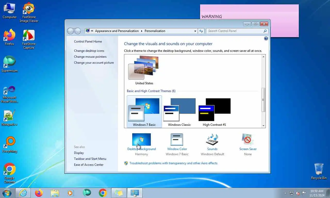Select the United States theme

[x=144, y=70]
